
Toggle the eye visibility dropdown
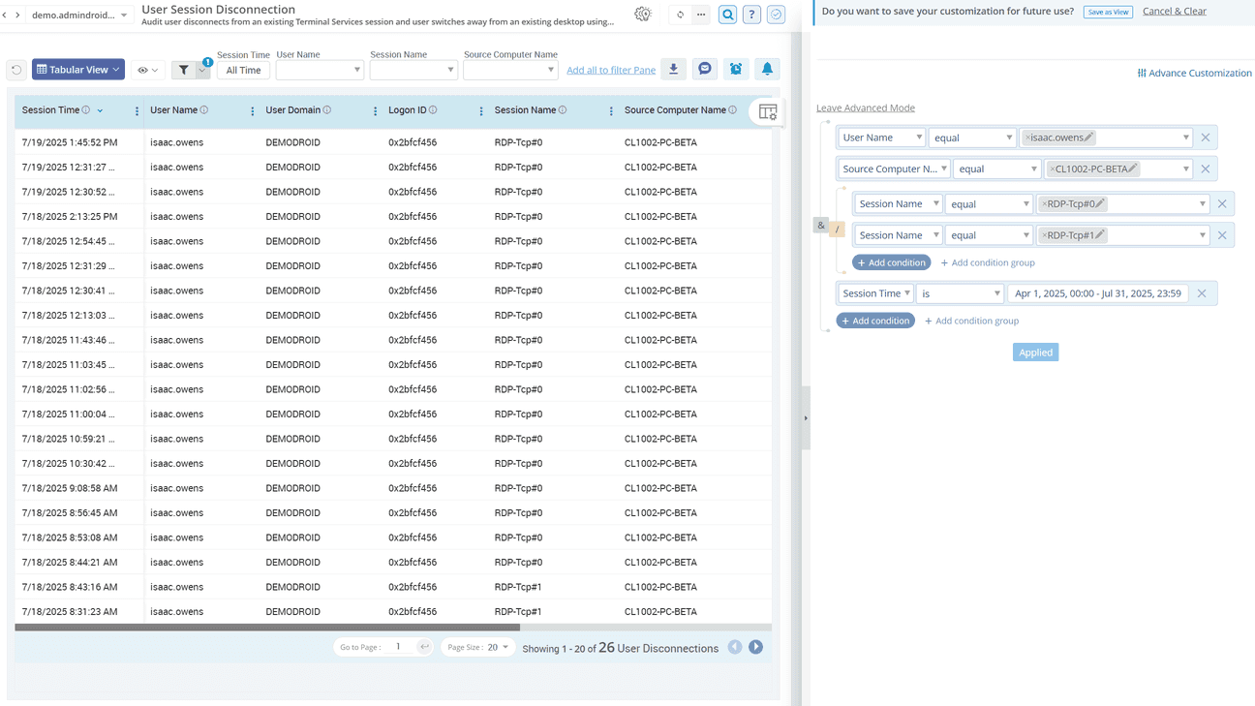click(x=147, y=70)
